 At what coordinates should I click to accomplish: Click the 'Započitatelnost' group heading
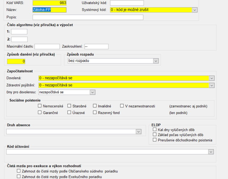pyautogui.click(x=20, y=71)
